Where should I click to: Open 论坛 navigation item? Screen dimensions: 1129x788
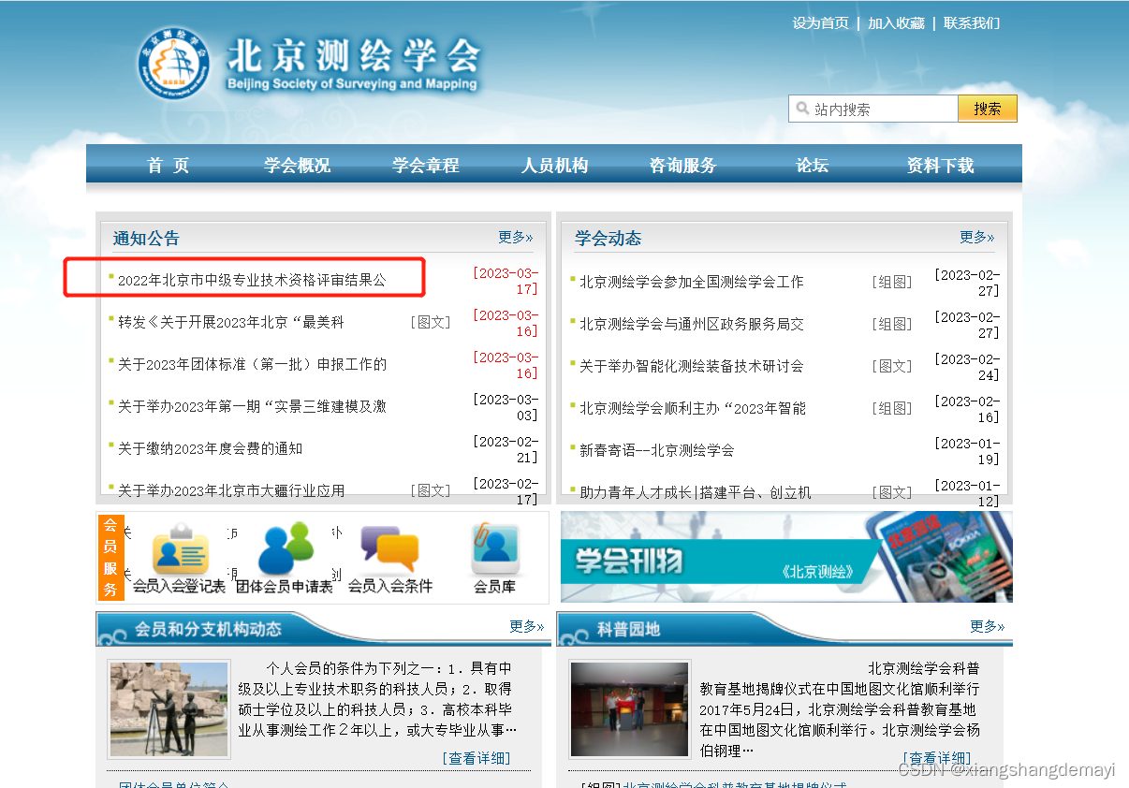pyautogui.click(x=813, y=166)
